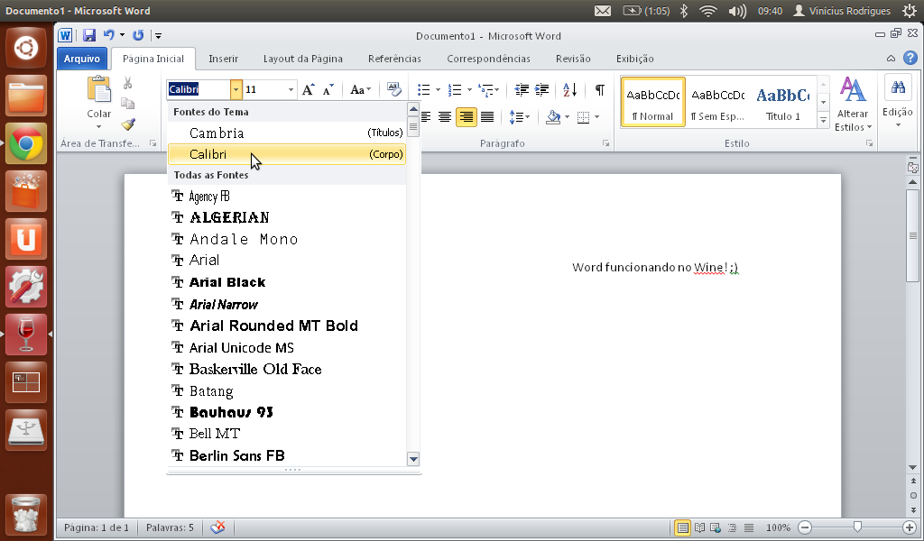Open the Edição binoculars menu
Image resolution: width=924 pixels, height=541 pixels.
coord(898,101)
